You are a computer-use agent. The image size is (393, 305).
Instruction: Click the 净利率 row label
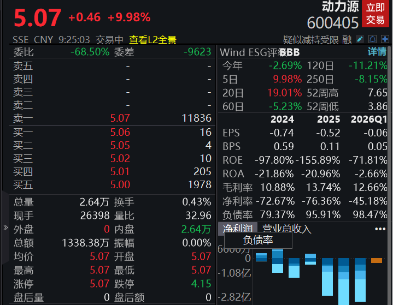tap(237, 201)
